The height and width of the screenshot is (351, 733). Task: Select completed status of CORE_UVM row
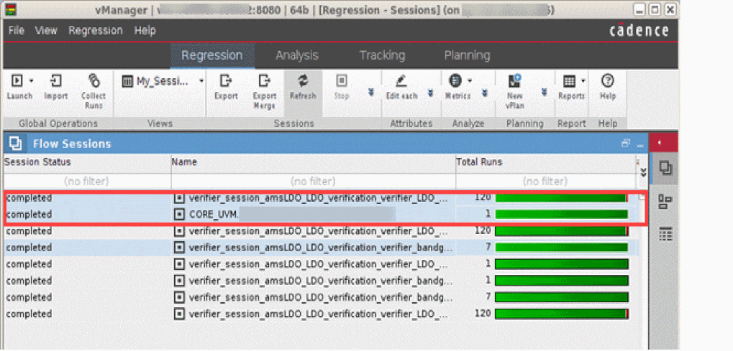[29, 214]
